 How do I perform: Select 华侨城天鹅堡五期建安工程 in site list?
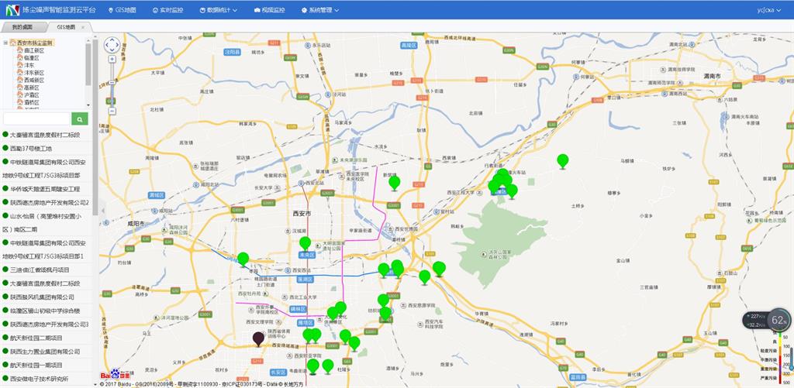[x=45, y=189]
